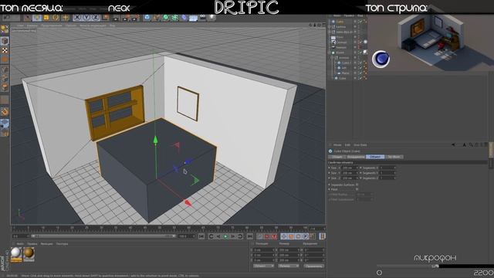Image resolution: width=494 pixels, height=278 pixels.
Task: Click the Size X input field
Action: pos(350,168)
